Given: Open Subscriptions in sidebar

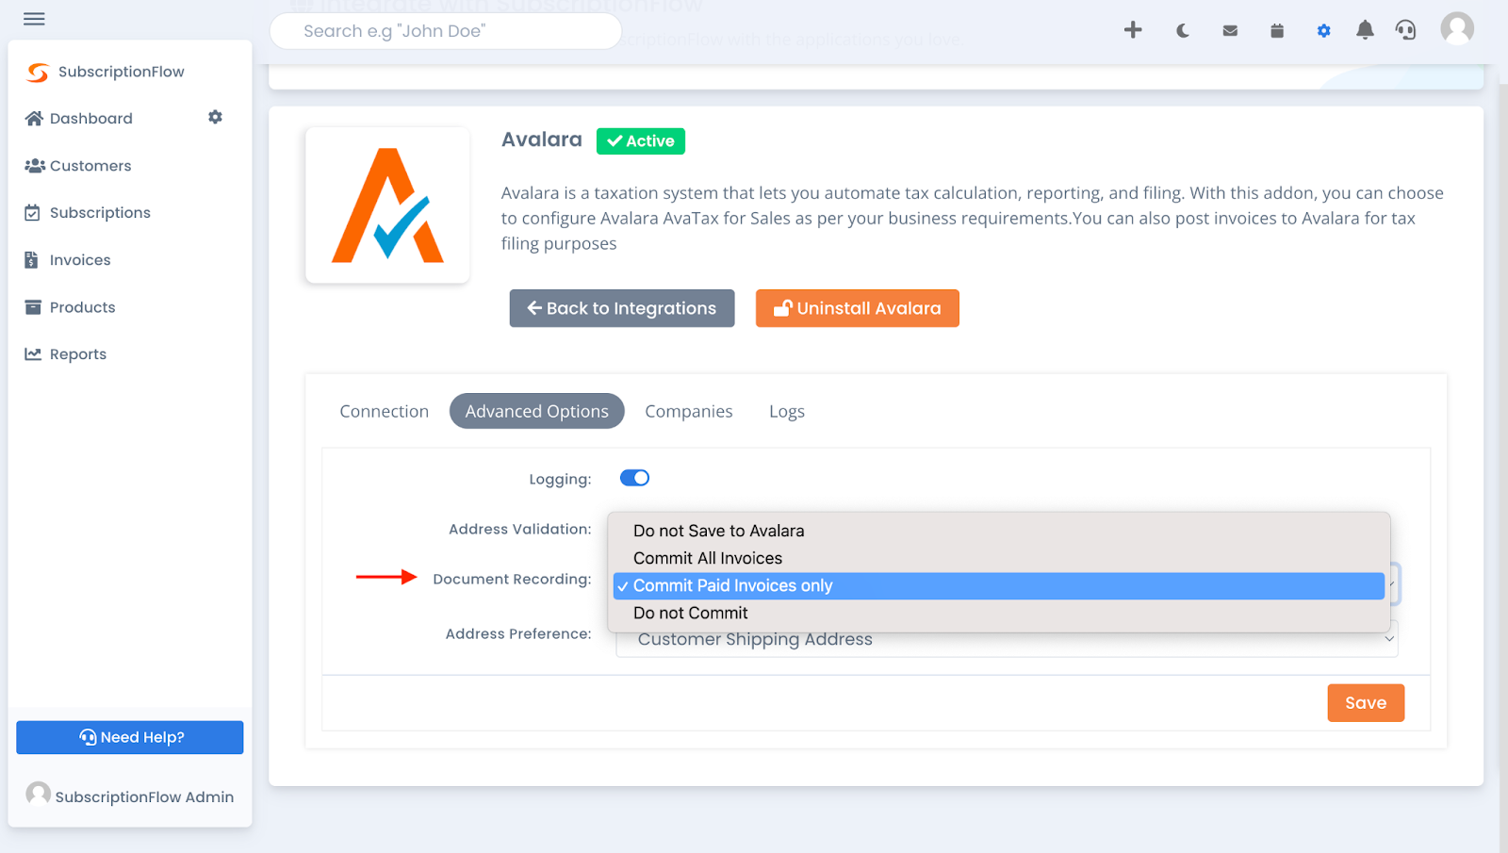Looking at the screenshot, I should (x=100, y=213).
